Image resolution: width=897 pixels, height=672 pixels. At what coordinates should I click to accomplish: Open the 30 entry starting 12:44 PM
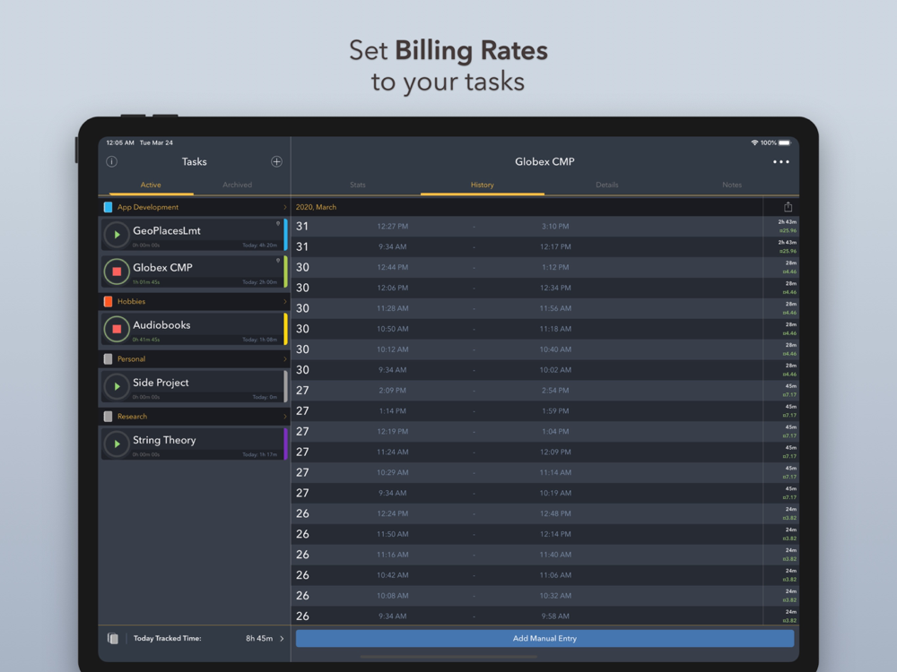click(544, 267)
